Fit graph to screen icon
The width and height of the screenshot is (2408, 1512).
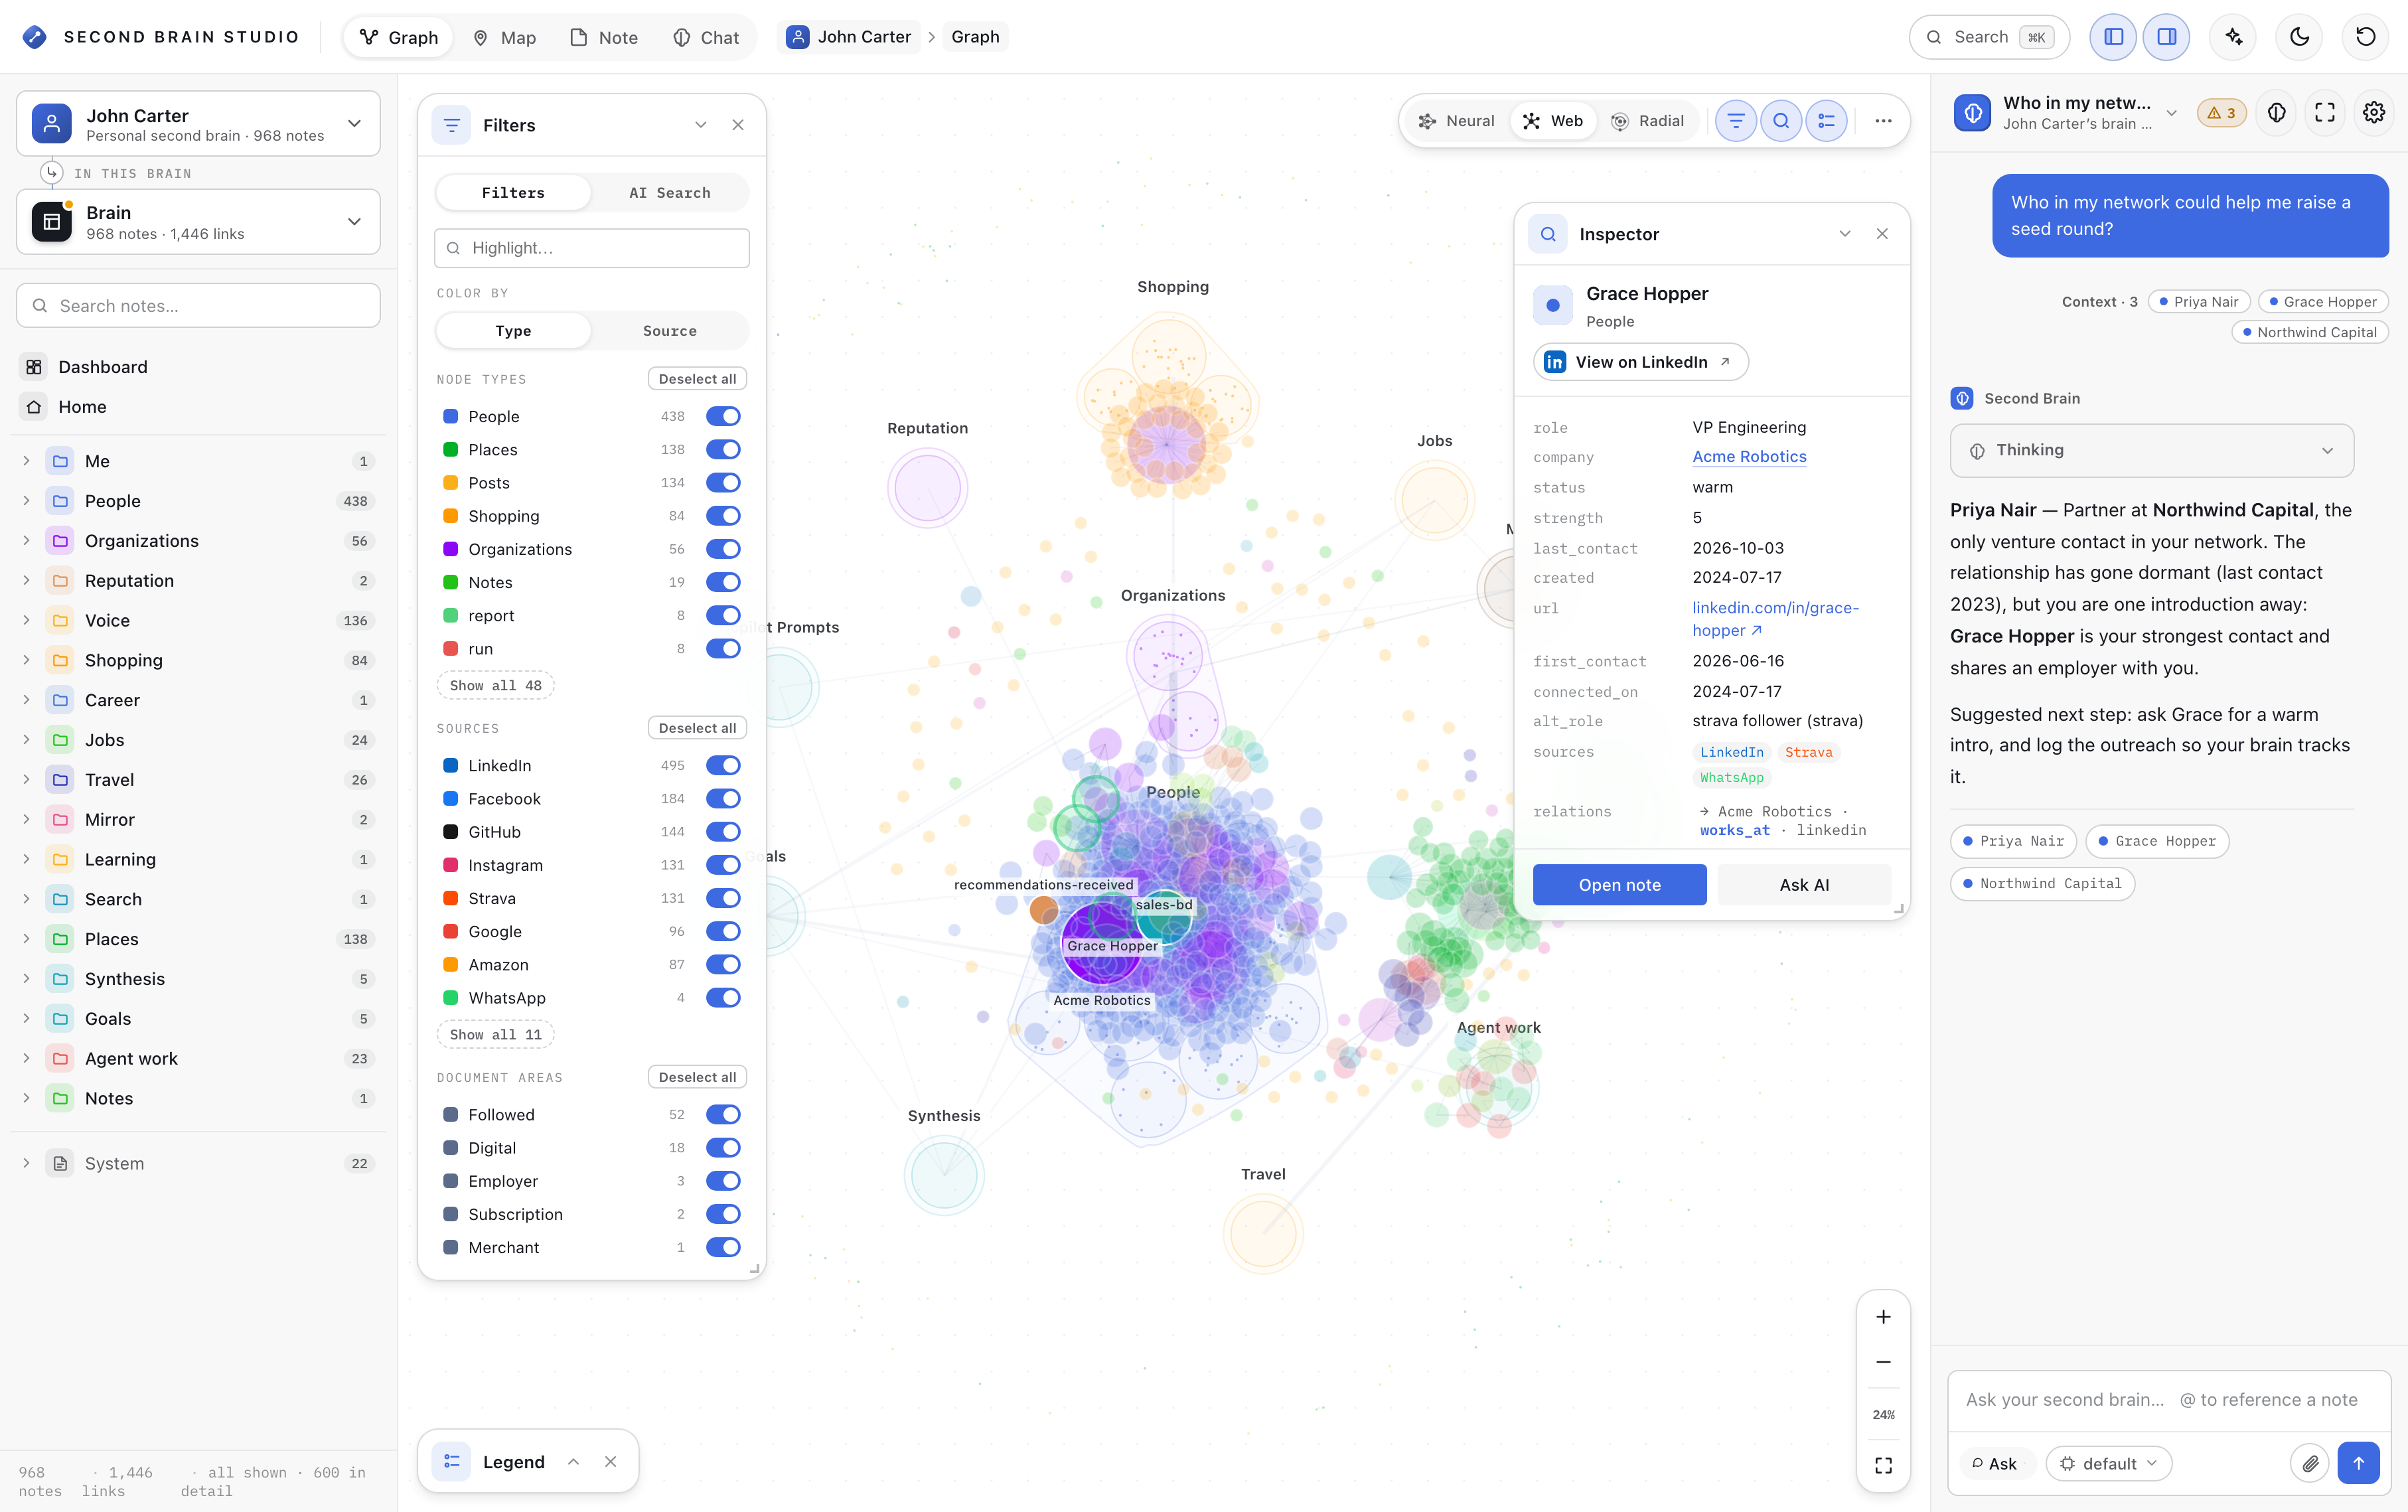[1883, 1465]
